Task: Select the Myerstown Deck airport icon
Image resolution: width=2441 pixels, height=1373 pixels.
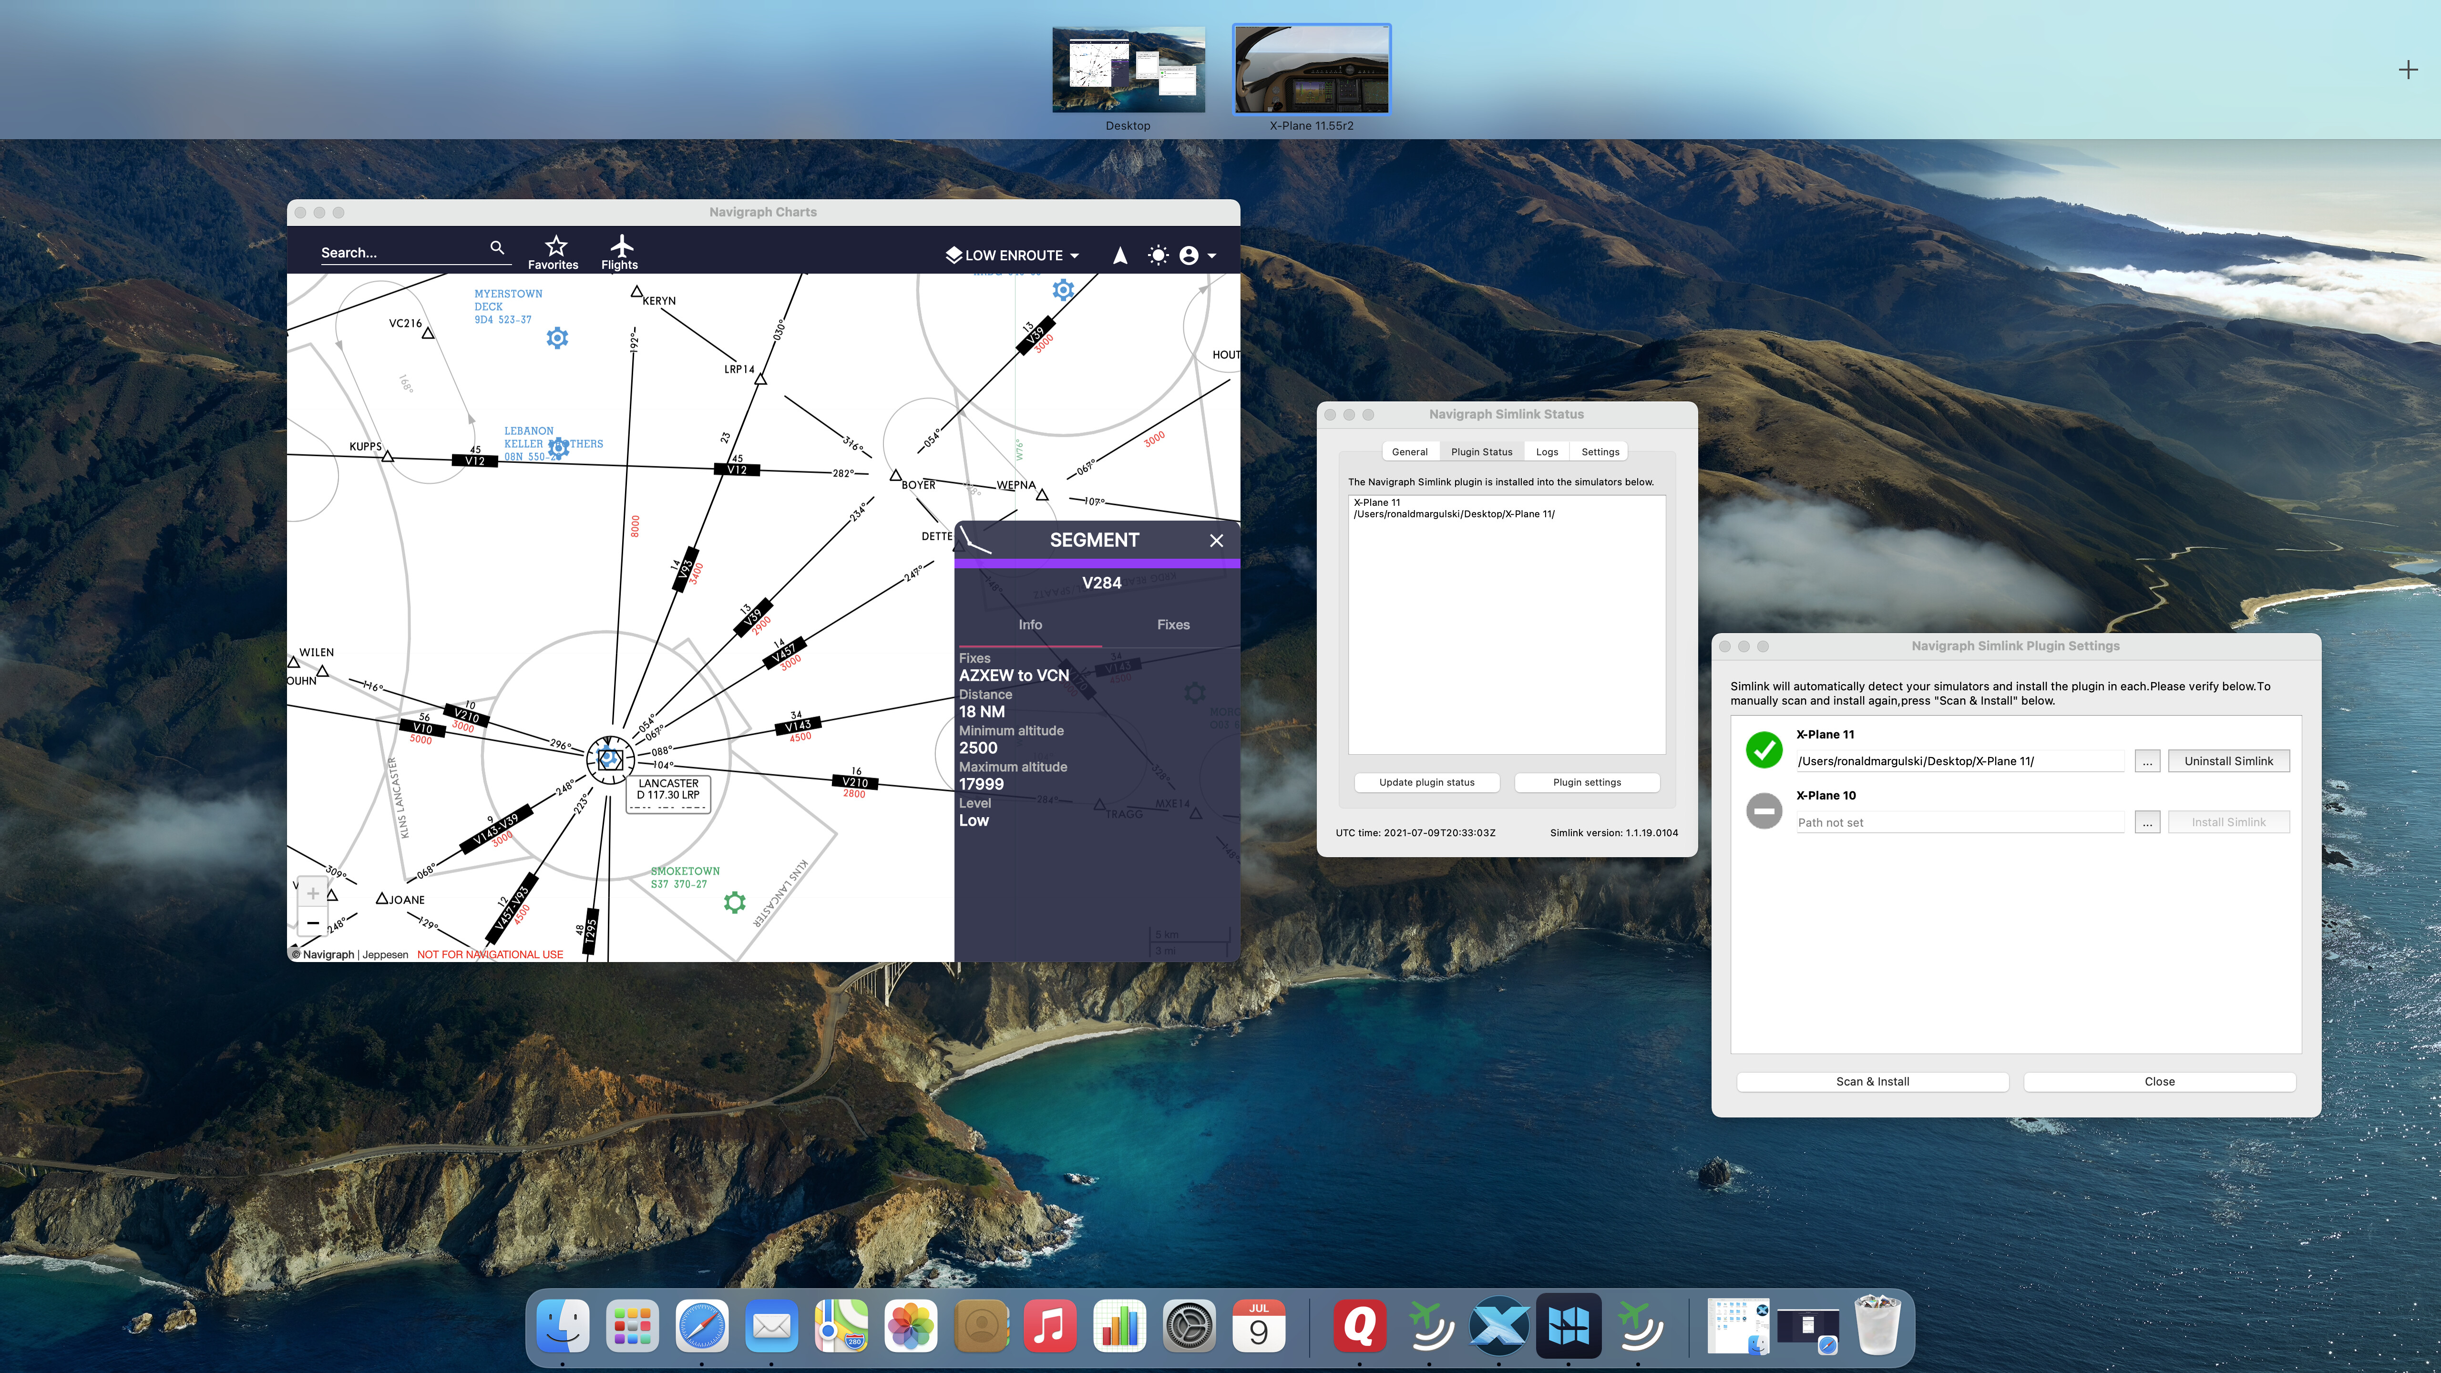Action: 557,338
